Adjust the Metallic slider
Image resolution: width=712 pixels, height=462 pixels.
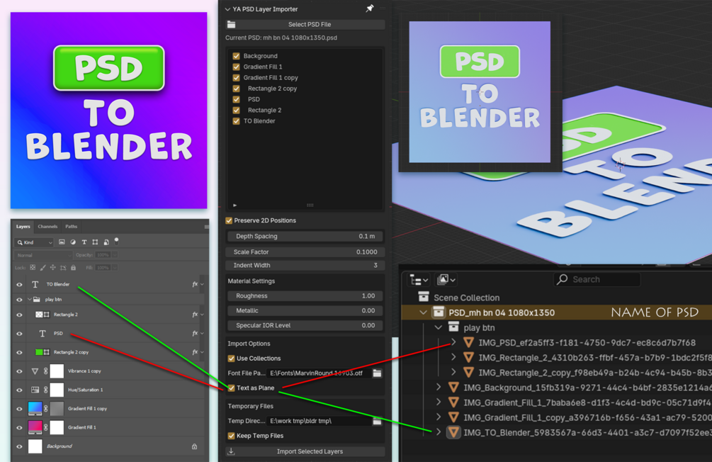click(x=305, y=311)
